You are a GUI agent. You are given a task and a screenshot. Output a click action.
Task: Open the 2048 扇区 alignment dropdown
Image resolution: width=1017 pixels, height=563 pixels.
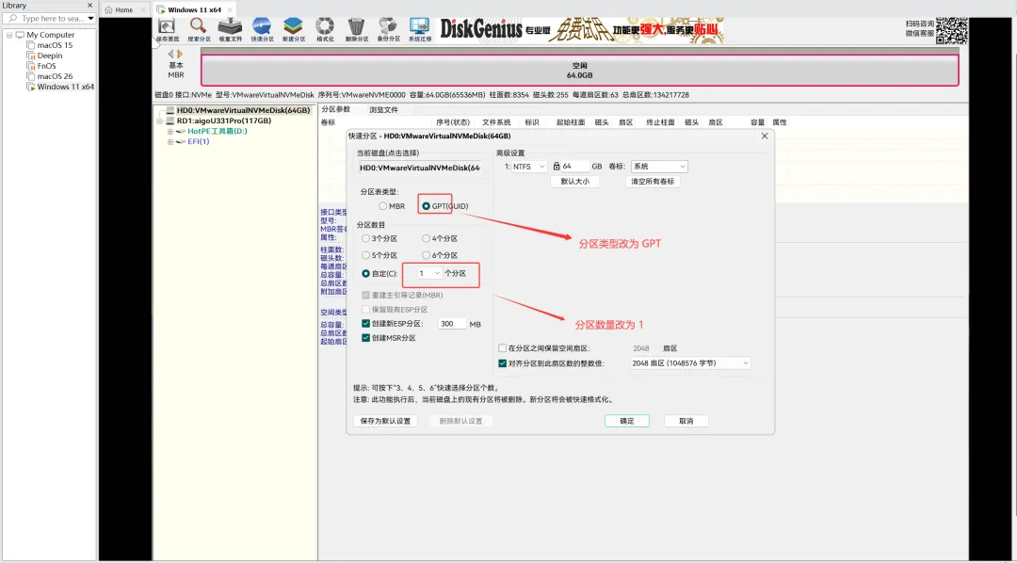click(x=689, y=363)
